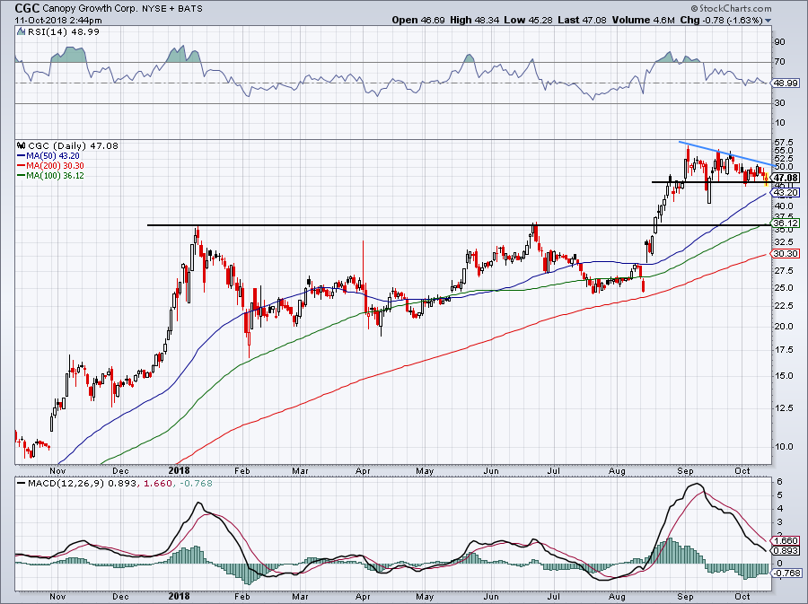Click the Sep label under price panel
The image size is (808, 604).
685,470
